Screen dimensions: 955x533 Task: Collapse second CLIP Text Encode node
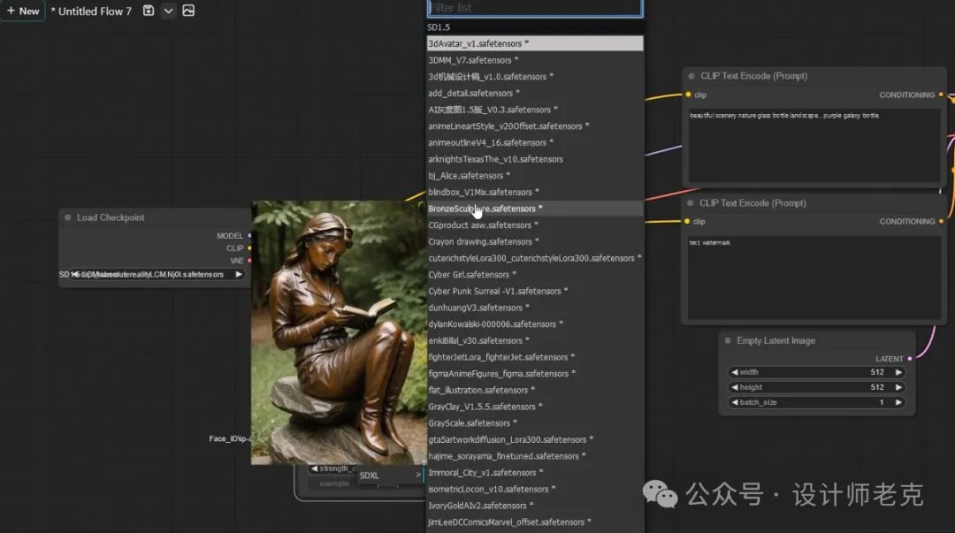coord(690,202)
